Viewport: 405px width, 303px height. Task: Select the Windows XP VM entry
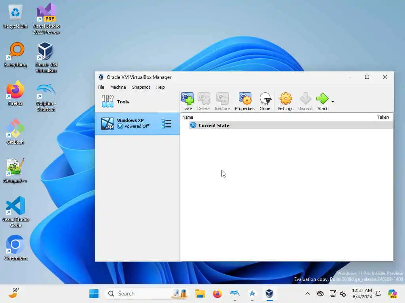[137, 123]
